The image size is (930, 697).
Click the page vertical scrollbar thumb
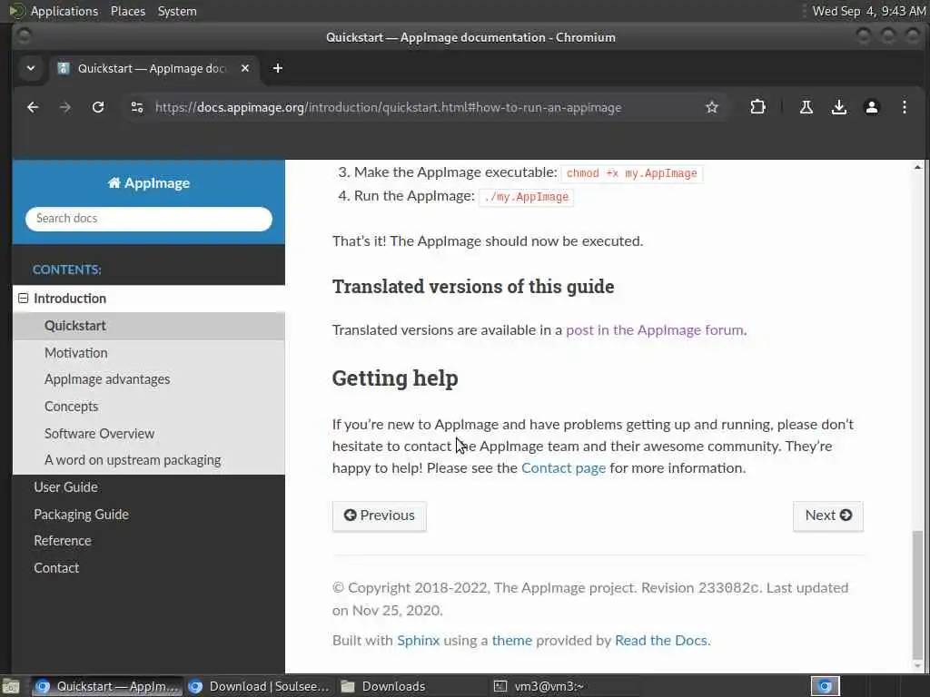click(x=917, y=593)
